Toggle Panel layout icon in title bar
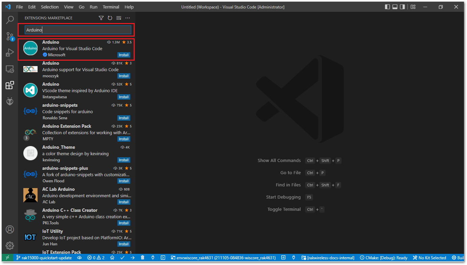Screen dimensions: 467x265 pyautogui.click(x=395, y=7)
